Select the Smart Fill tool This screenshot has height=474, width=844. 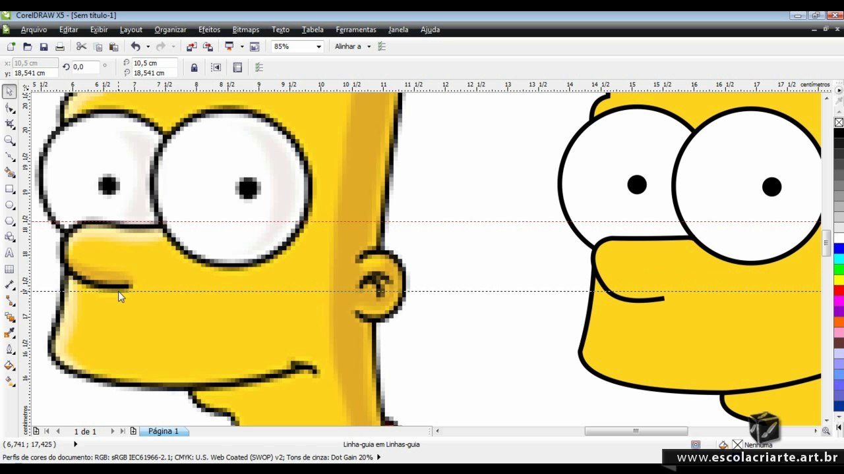click(x=9, y=172)
